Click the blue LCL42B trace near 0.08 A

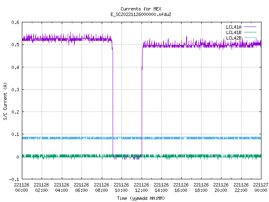tap(142, 138)
